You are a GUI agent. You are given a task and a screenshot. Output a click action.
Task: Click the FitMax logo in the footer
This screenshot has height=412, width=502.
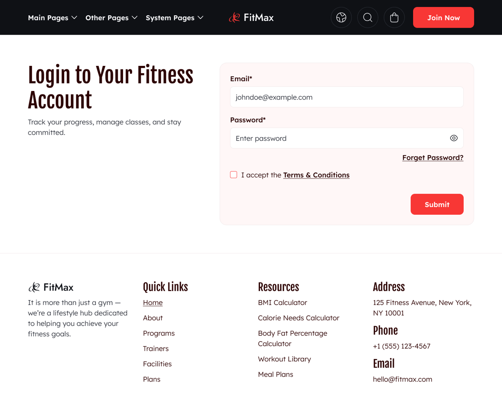[x=51, y=287]
